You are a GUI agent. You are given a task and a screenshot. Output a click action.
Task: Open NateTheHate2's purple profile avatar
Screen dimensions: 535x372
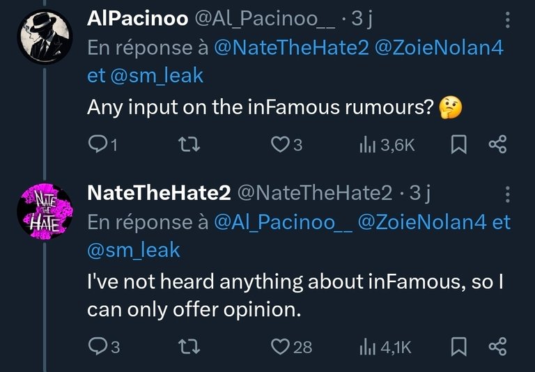tap(45, 211)
